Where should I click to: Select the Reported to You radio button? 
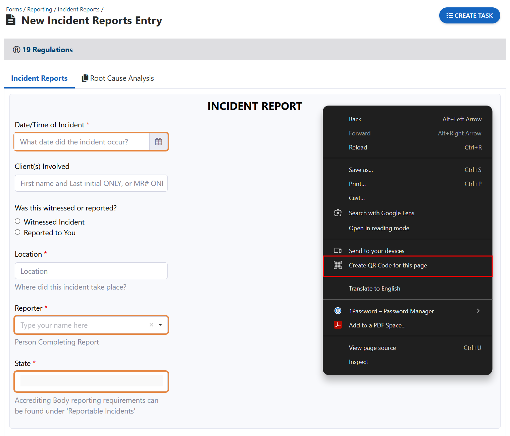tap(18, 232)
